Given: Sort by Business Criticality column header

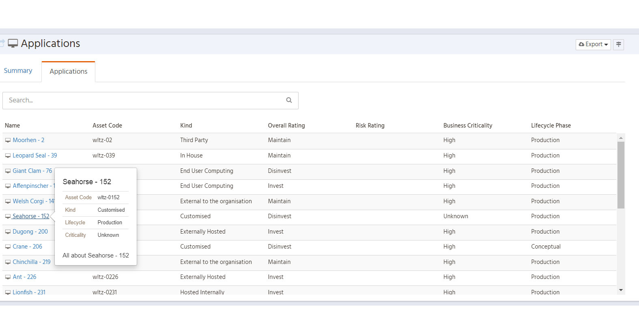Looking at the screenshot, I should pyautogui.click(x=467, y=126).
